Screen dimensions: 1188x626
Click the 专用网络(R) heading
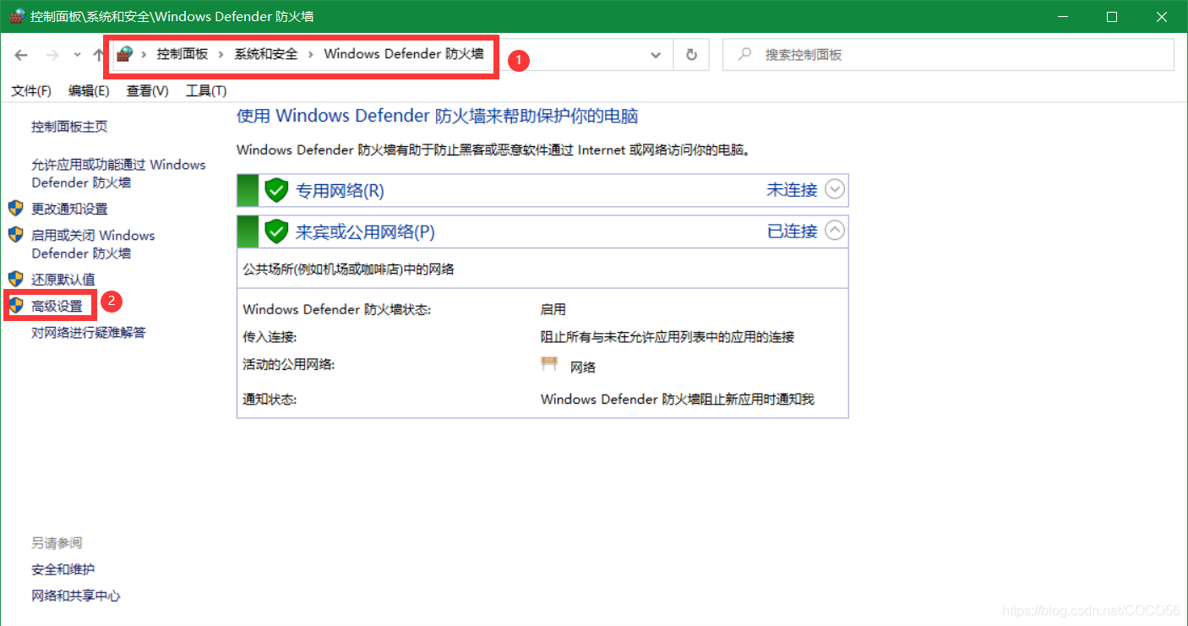pos(340,191)
